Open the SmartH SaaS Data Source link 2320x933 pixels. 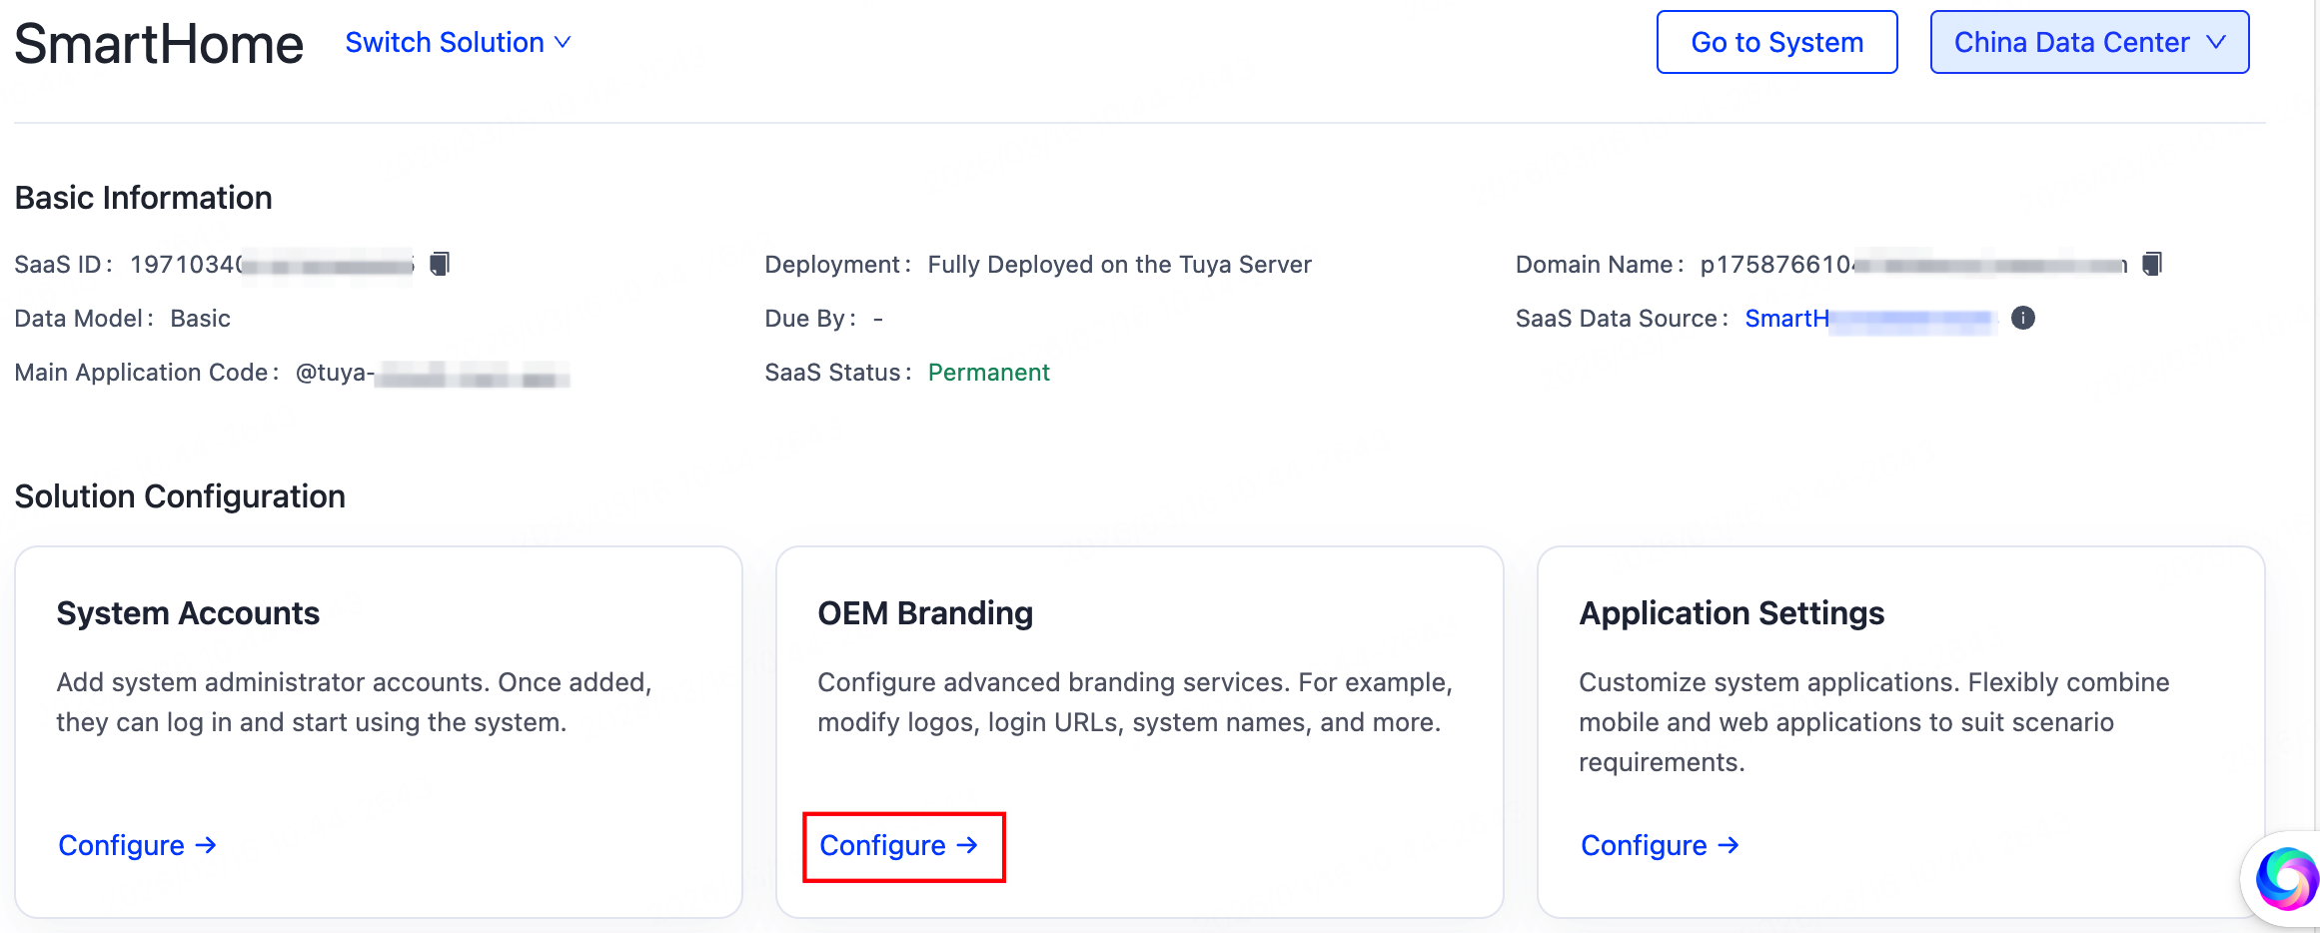1868,319
